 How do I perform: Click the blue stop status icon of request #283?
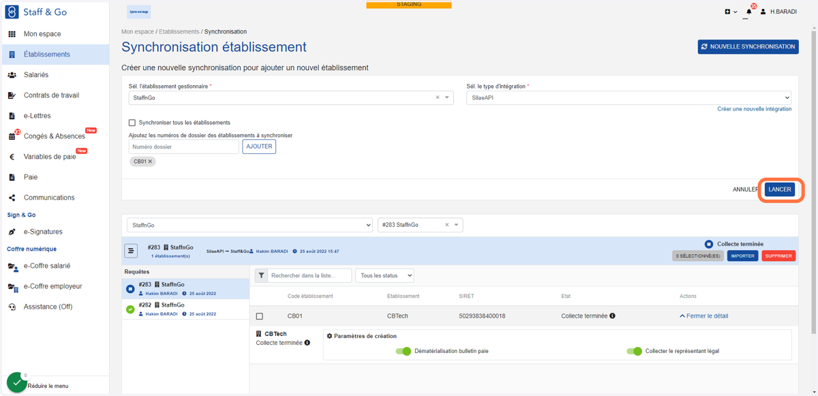point(130,289)
